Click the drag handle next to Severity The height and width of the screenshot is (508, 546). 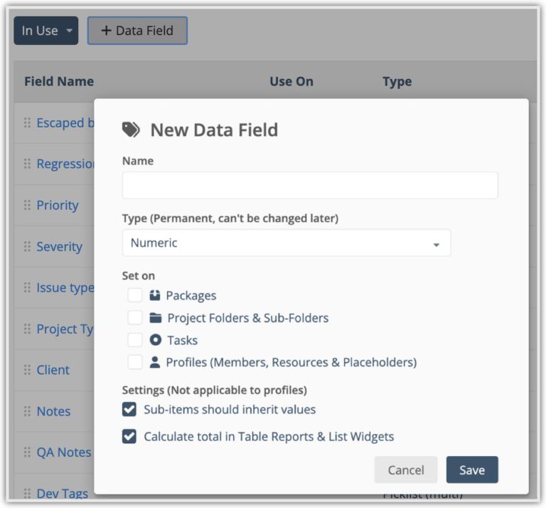pyautogui.click(x=28, y=247)
